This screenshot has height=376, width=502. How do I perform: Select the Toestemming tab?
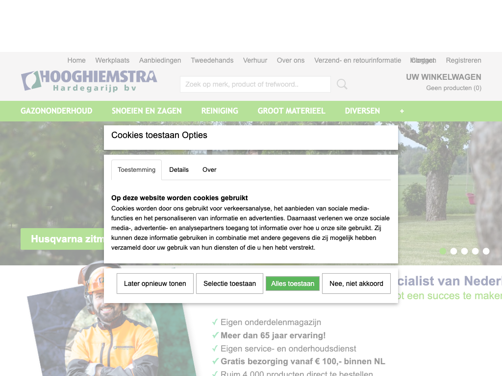coord(136,170)
